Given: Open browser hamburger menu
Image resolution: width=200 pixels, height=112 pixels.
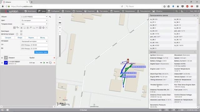Looking at the screenshot, I should click(x=197, y=6).
